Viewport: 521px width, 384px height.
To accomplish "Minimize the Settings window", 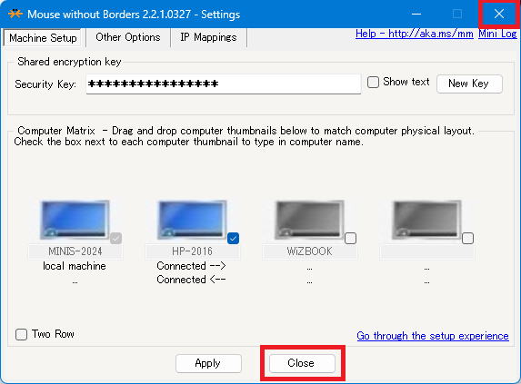I will click(416, 14).
